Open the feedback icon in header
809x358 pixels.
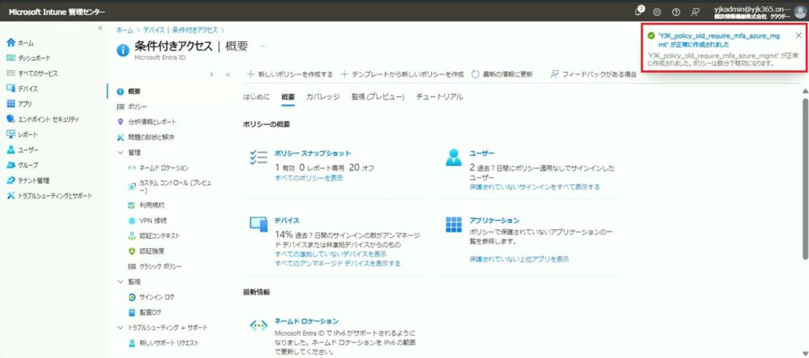(x=695, y=12)
